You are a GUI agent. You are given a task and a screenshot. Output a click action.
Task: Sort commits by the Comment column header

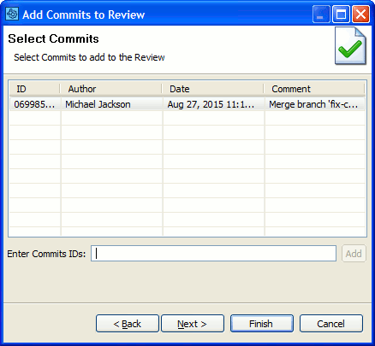314,89
